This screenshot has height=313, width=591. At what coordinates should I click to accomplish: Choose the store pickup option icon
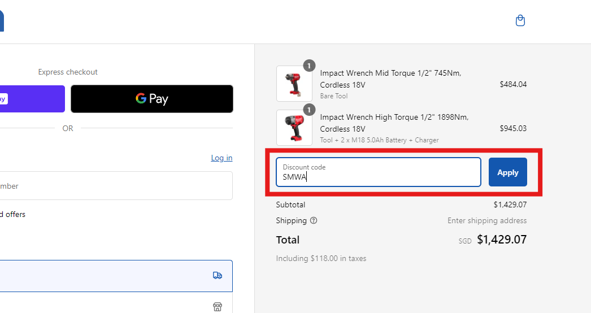(x=218, y=307)
